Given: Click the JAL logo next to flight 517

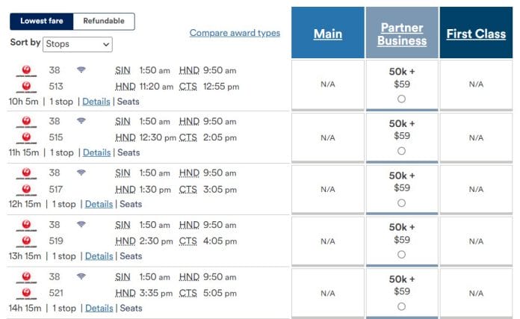Looking at the screenshot, I should pos(26,190).
